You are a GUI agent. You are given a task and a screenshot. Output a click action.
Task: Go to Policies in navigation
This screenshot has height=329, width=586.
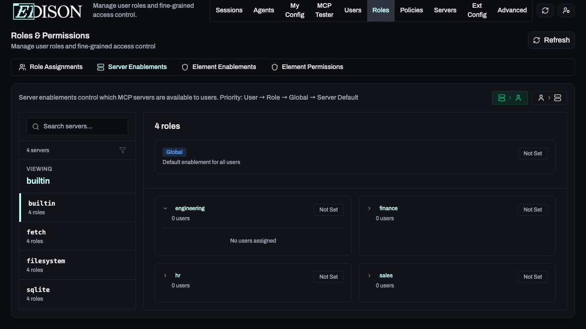point(411,10)
